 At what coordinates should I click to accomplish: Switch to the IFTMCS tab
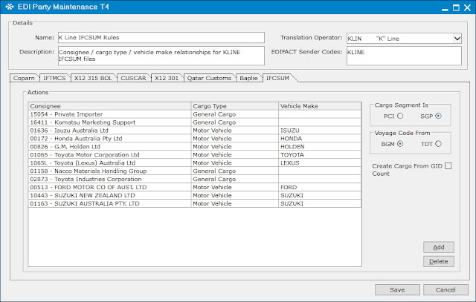pyautogui.click(x=54, y=78)
